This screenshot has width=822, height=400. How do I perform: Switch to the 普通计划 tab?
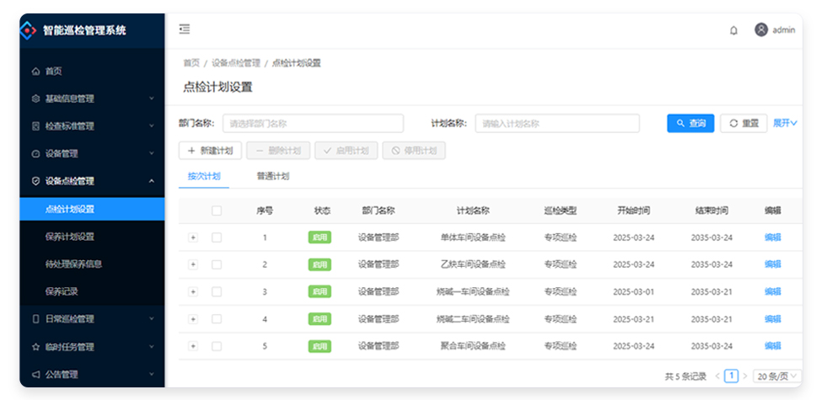[x=272, y=176]
